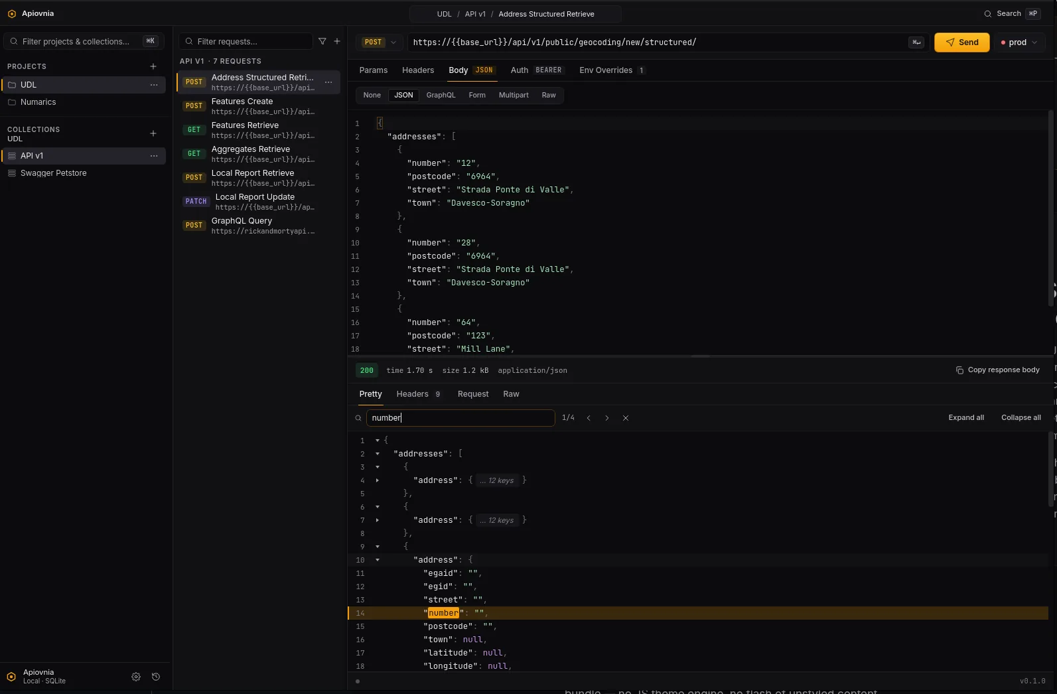
Task: Open the UDL project options menu
Action: click(154, 85)
